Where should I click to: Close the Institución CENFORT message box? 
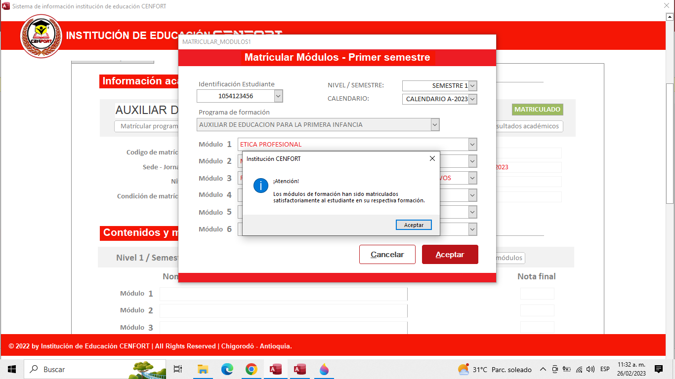(x=432, y=158)
